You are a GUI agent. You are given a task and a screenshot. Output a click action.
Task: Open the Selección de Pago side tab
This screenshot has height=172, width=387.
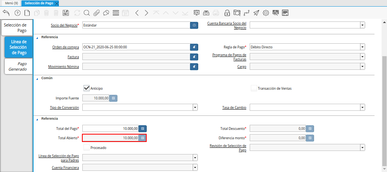[x=17, y=28]
